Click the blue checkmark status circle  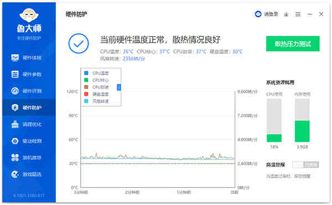[x=79, y=44]
